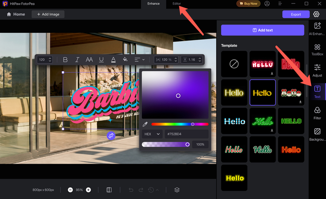
Task: Open the ToolBox sidebar panel
Action: pos(317,50)
